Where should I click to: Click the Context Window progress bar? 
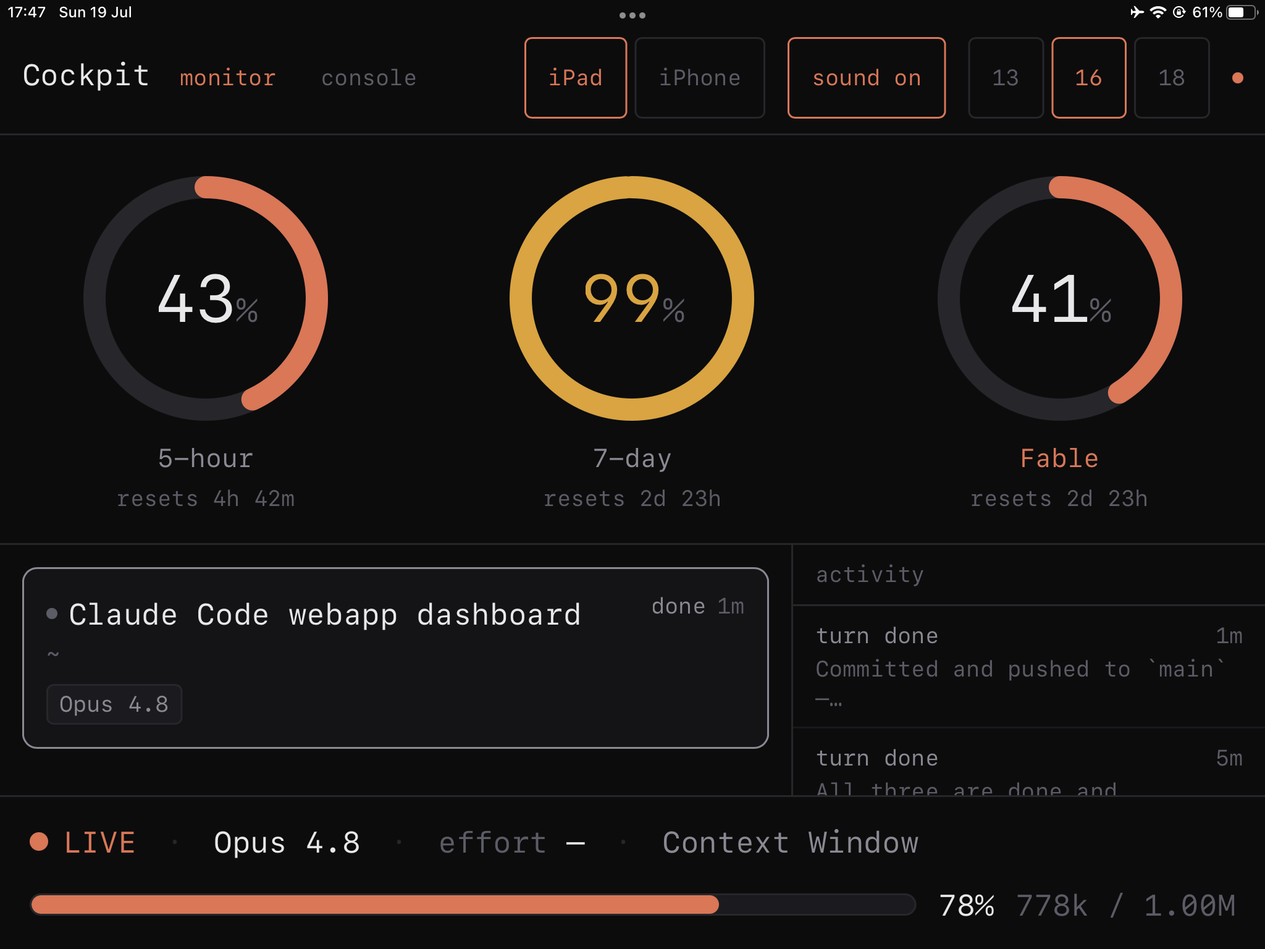coord(473,905)
